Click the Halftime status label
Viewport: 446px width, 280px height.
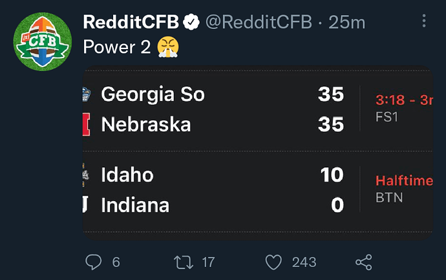(404, 180)
